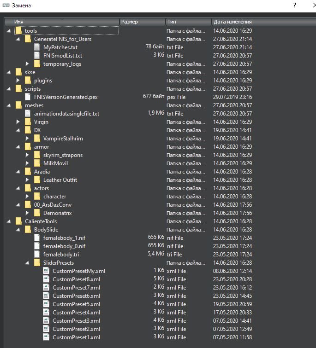The height and width of the screenshot is (348, 316).
Task: Click the tools folder icon
Action: (18, 31)
